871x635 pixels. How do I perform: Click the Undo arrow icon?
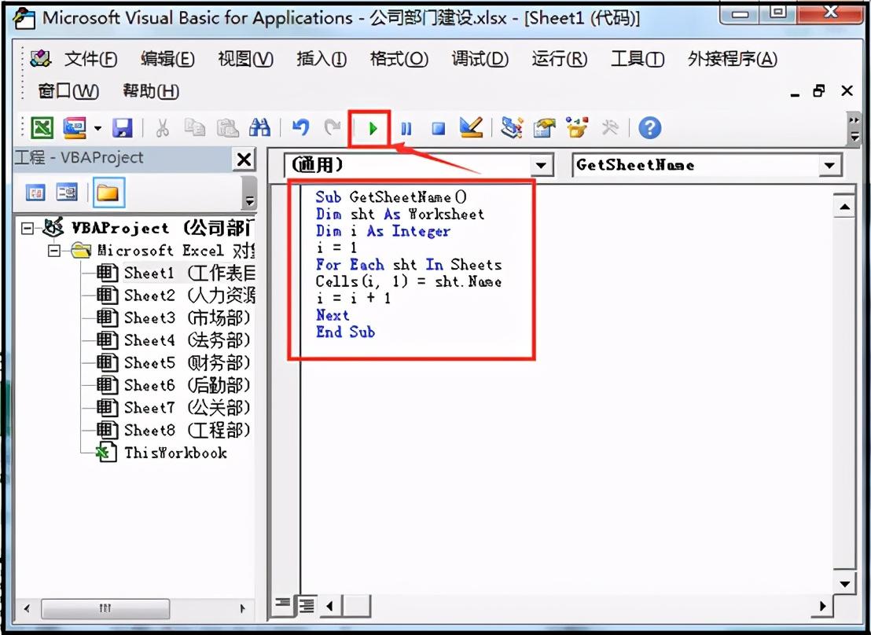tap(300, 128)
